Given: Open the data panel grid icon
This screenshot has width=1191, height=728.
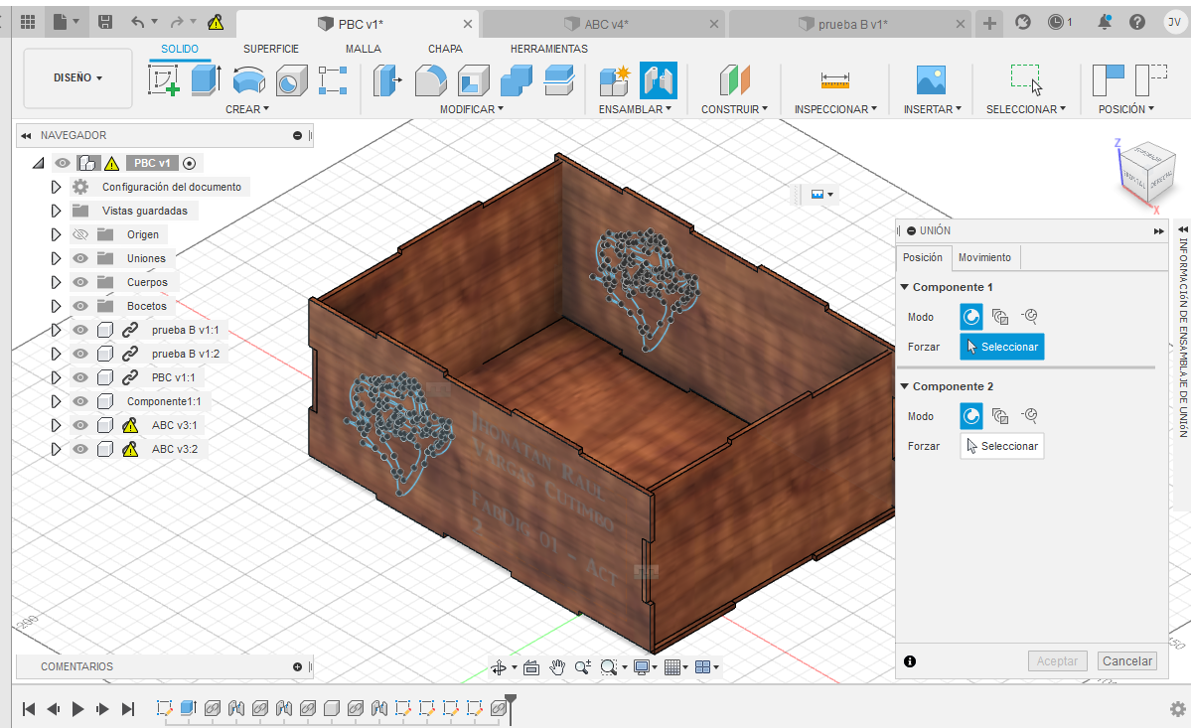Looking at the screenshot, I should 28,23.
